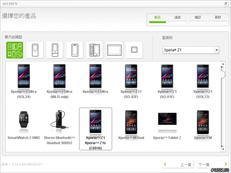Image resolution: width=231 pixels, height=173 pixels.
Task: Select the single-SIM Xperia M product
Action: [x=203, y=125]
